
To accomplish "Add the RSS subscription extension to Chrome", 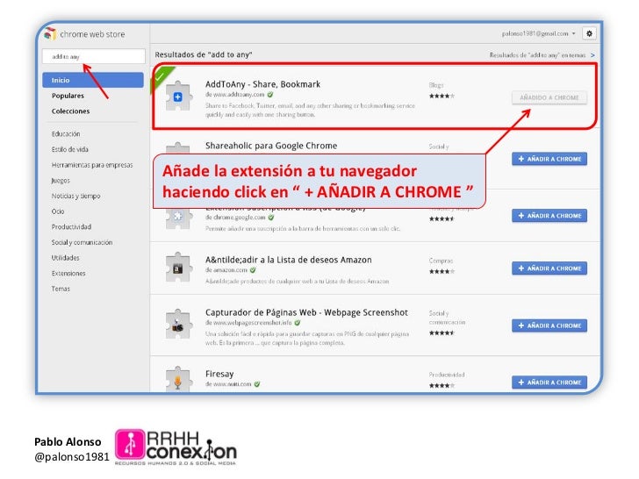I will [x=549, y=216].
